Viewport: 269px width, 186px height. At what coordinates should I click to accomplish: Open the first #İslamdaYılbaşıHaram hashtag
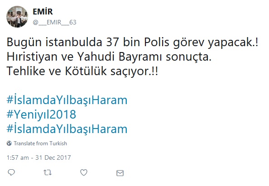67,100
